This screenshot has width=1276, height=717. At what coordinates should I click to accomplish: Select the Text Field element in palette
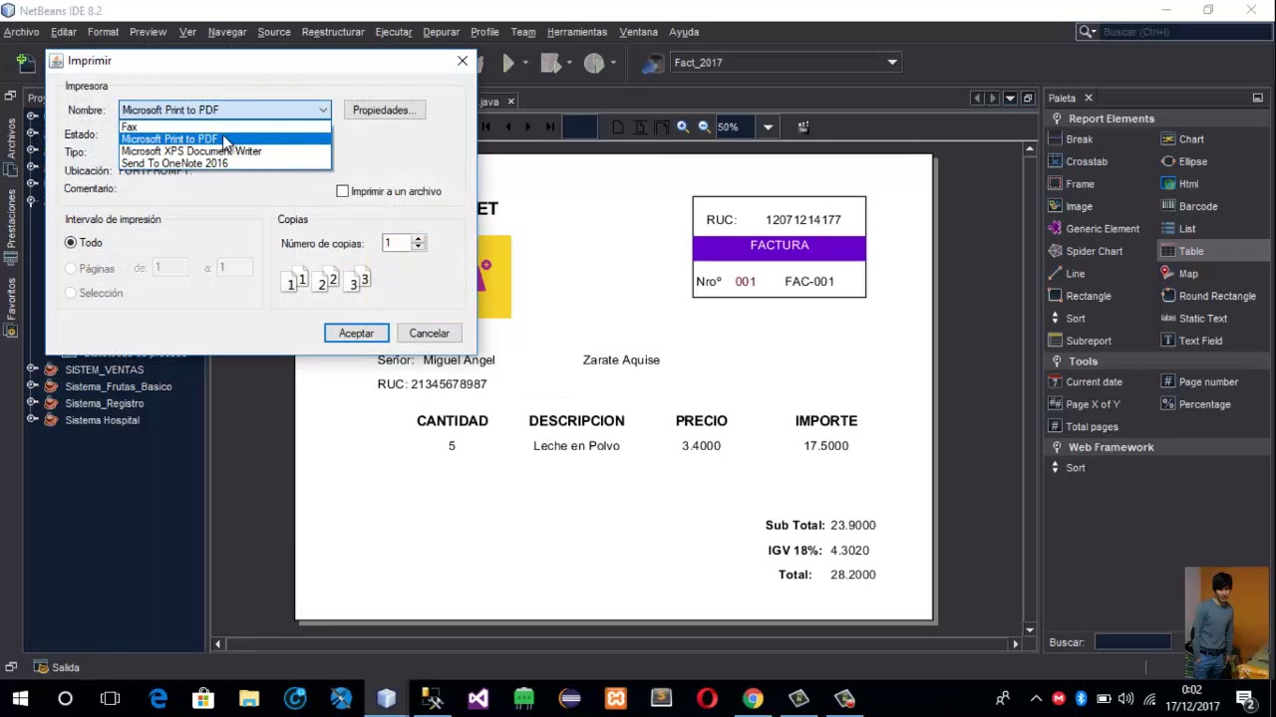coord(1192,341)
